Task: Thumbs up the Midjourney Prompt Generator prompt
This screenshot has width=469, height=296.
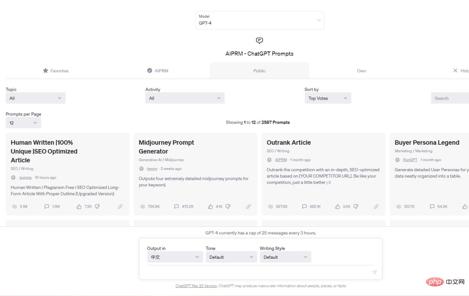Action: pyautogui.click(x=210, y=207)
